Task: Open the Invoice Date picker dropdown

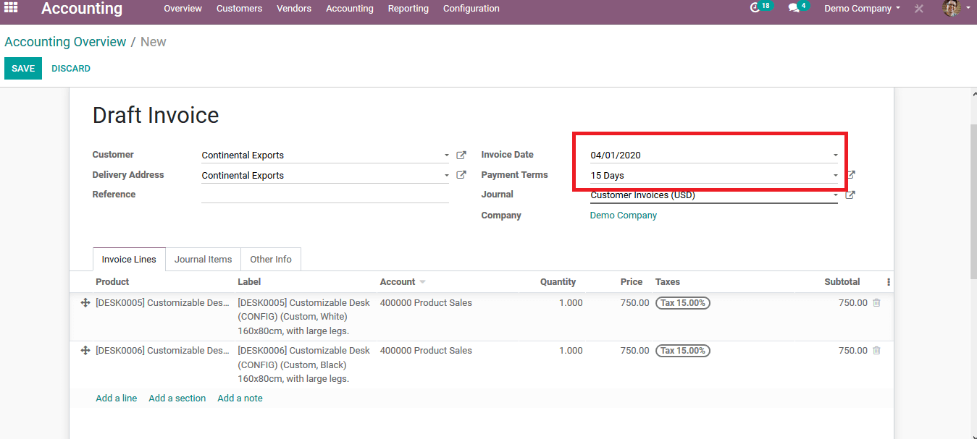Action: pos(835,155)
